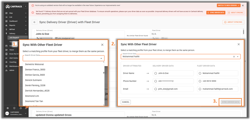Open the Reports menu item
Viewport: 250px width, 120px height.
12,25
